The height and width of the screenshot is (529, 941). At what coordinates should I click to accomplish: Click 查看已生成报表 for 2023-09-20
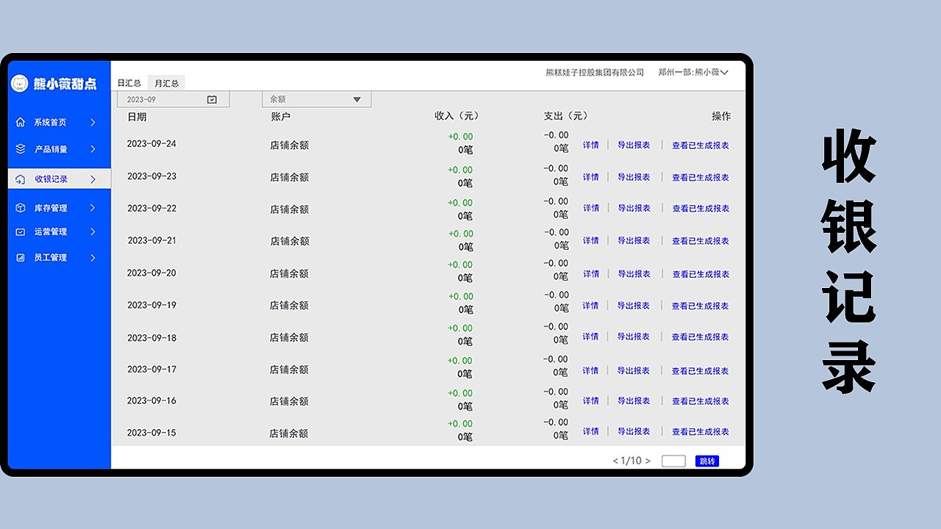(701, 274)
